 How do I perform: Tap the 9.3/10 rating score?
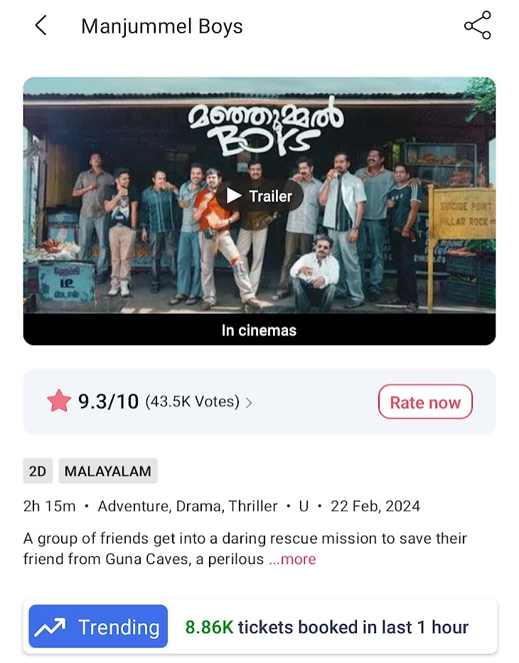click(x=108, y=401)
